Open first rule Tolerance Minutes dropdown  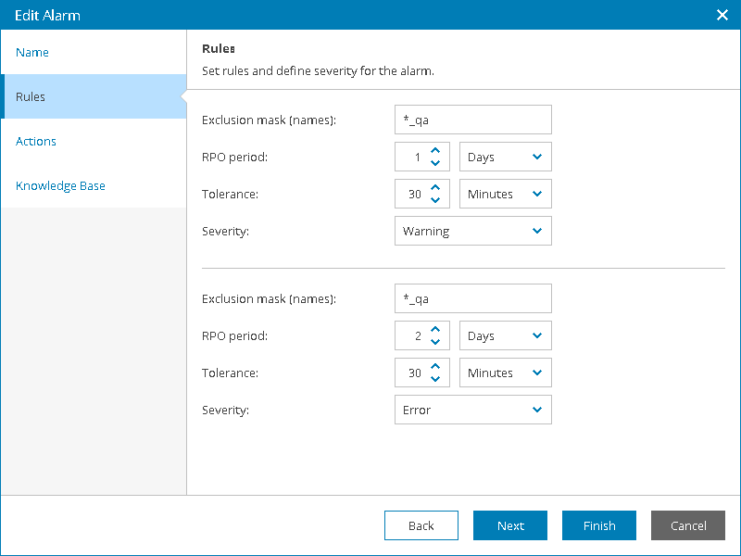[506, 195]
